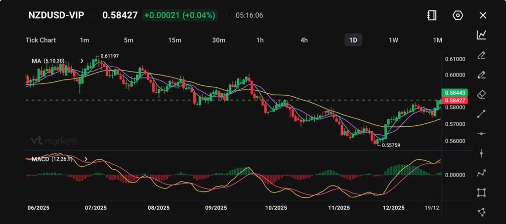506x224 pixels.
Task: Open the notebook icon in the header
Action: pyautogui.click(x=432, y=15)
